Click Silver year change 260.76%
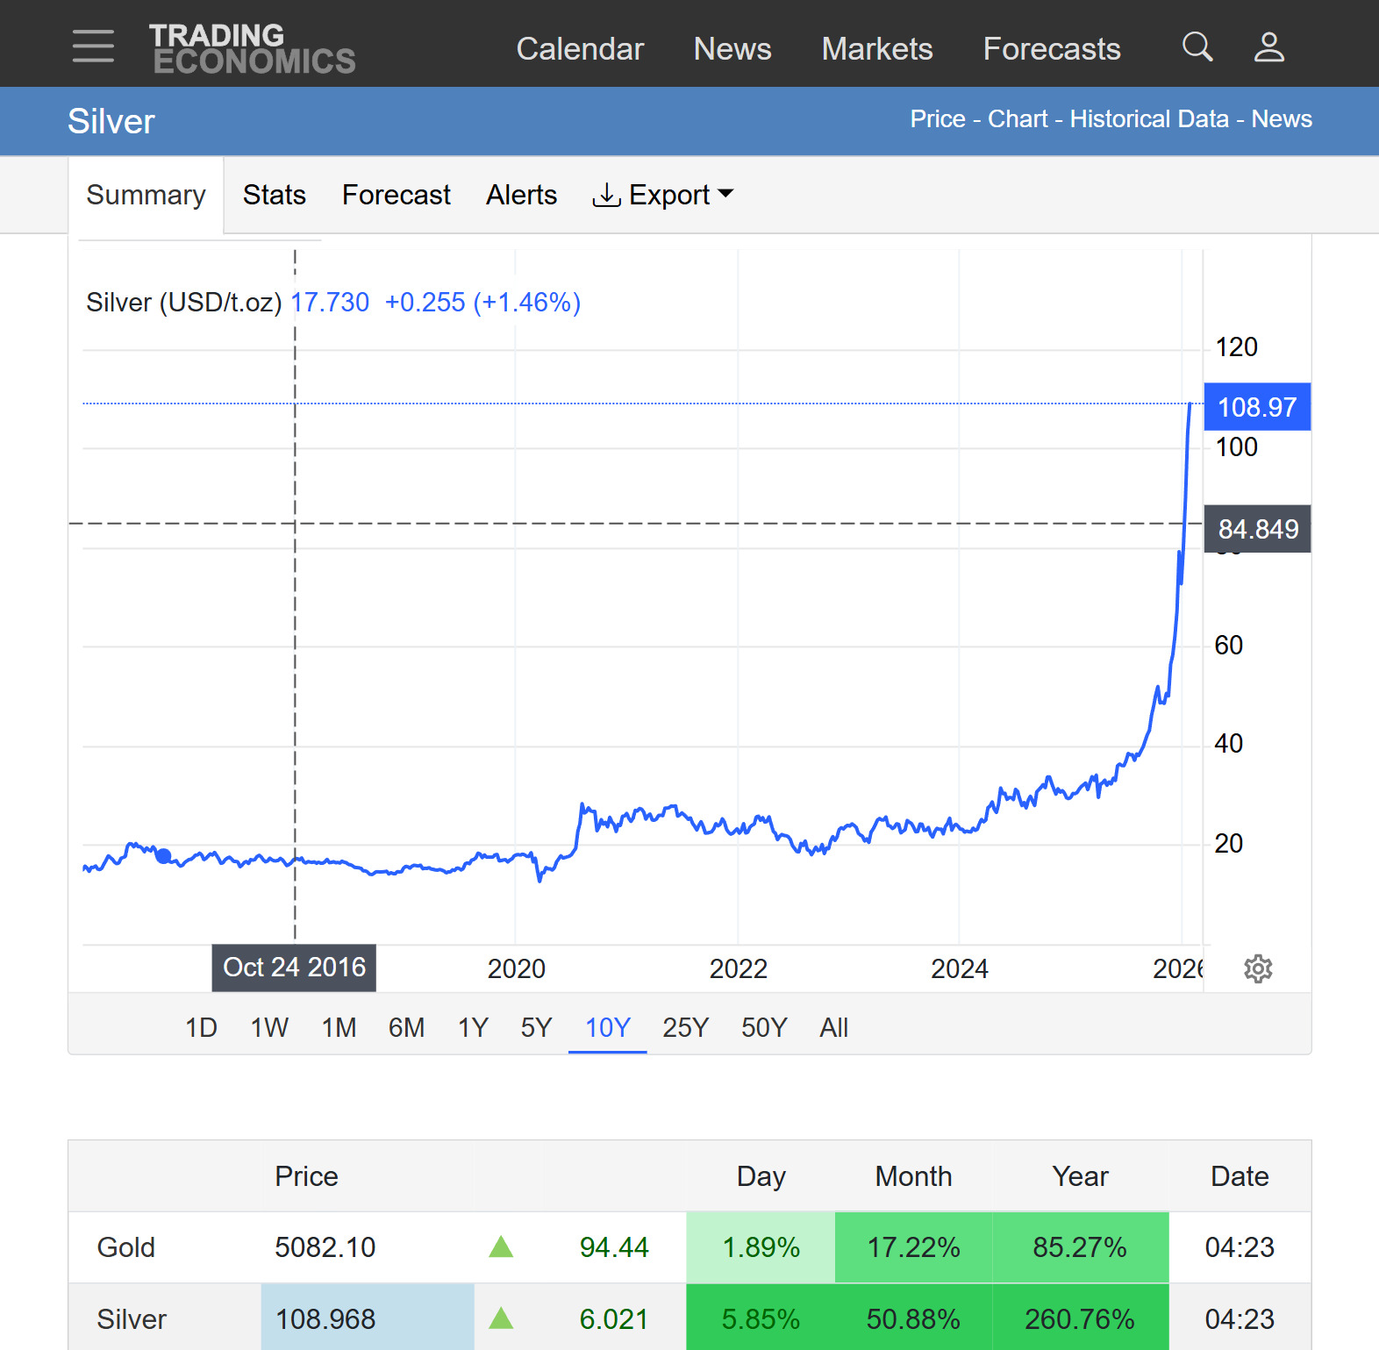The height and width of the screenshot is (1350, 1379). pyautogui.click(x=1080, y=1318)
